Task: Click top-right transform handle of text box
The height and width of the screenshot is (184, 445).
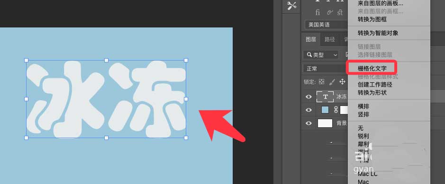Action: 186,60
